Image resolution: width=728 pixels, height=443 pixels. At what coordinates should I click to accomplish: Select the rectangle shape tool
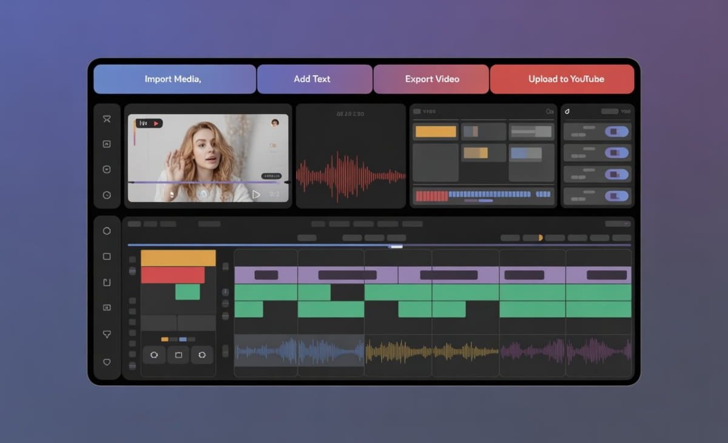pos(107,256)
